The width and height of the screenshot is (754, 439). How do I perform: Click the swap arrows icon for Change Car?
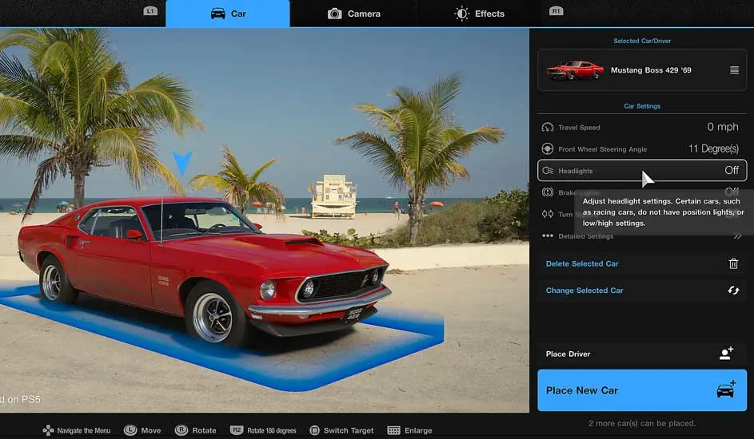[733, 291]
